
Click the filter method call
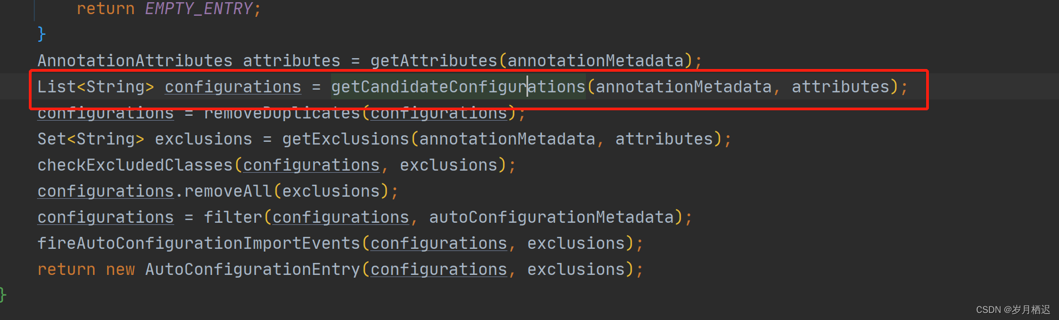(x=233, y=217)
